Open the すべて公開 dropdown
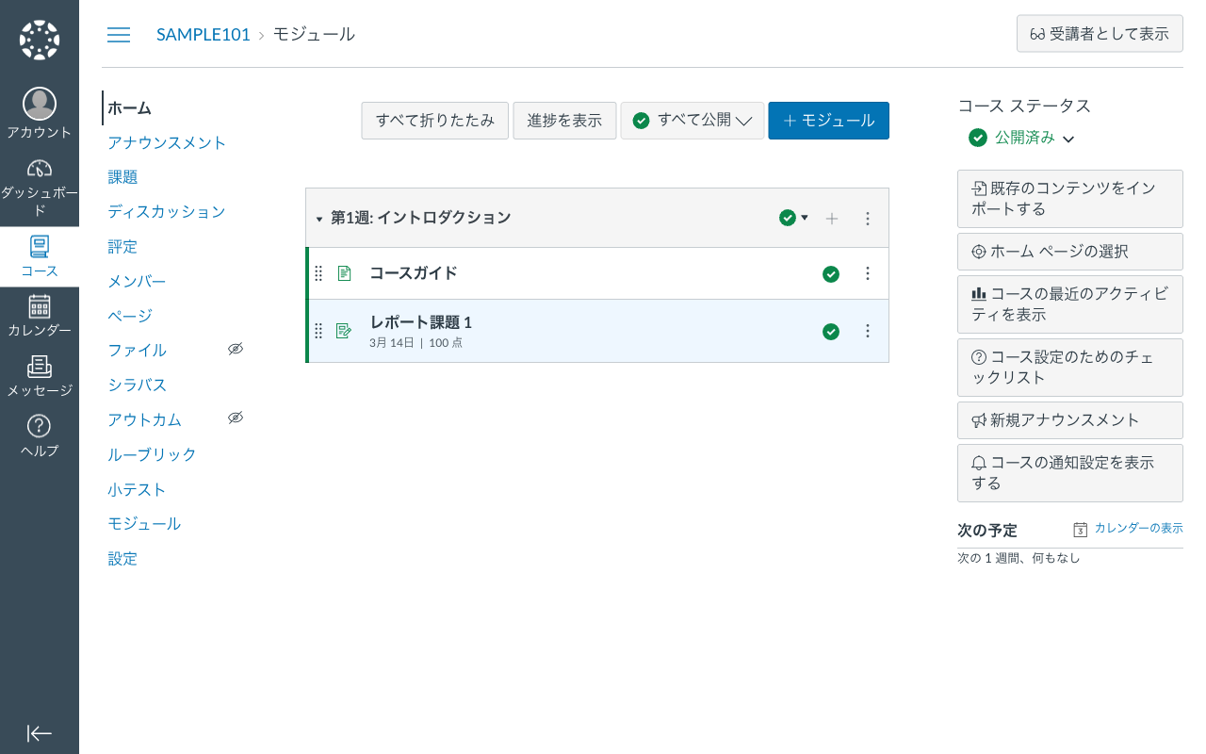1206x754 pixels. pos(693,121)
